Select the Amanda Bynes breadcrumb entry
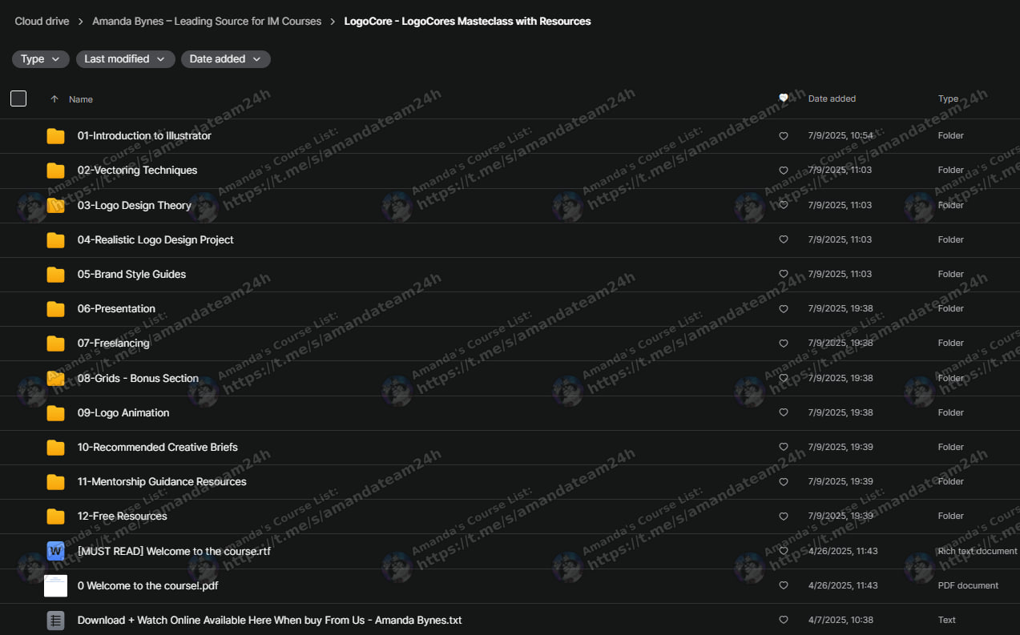 pos(207,21)
